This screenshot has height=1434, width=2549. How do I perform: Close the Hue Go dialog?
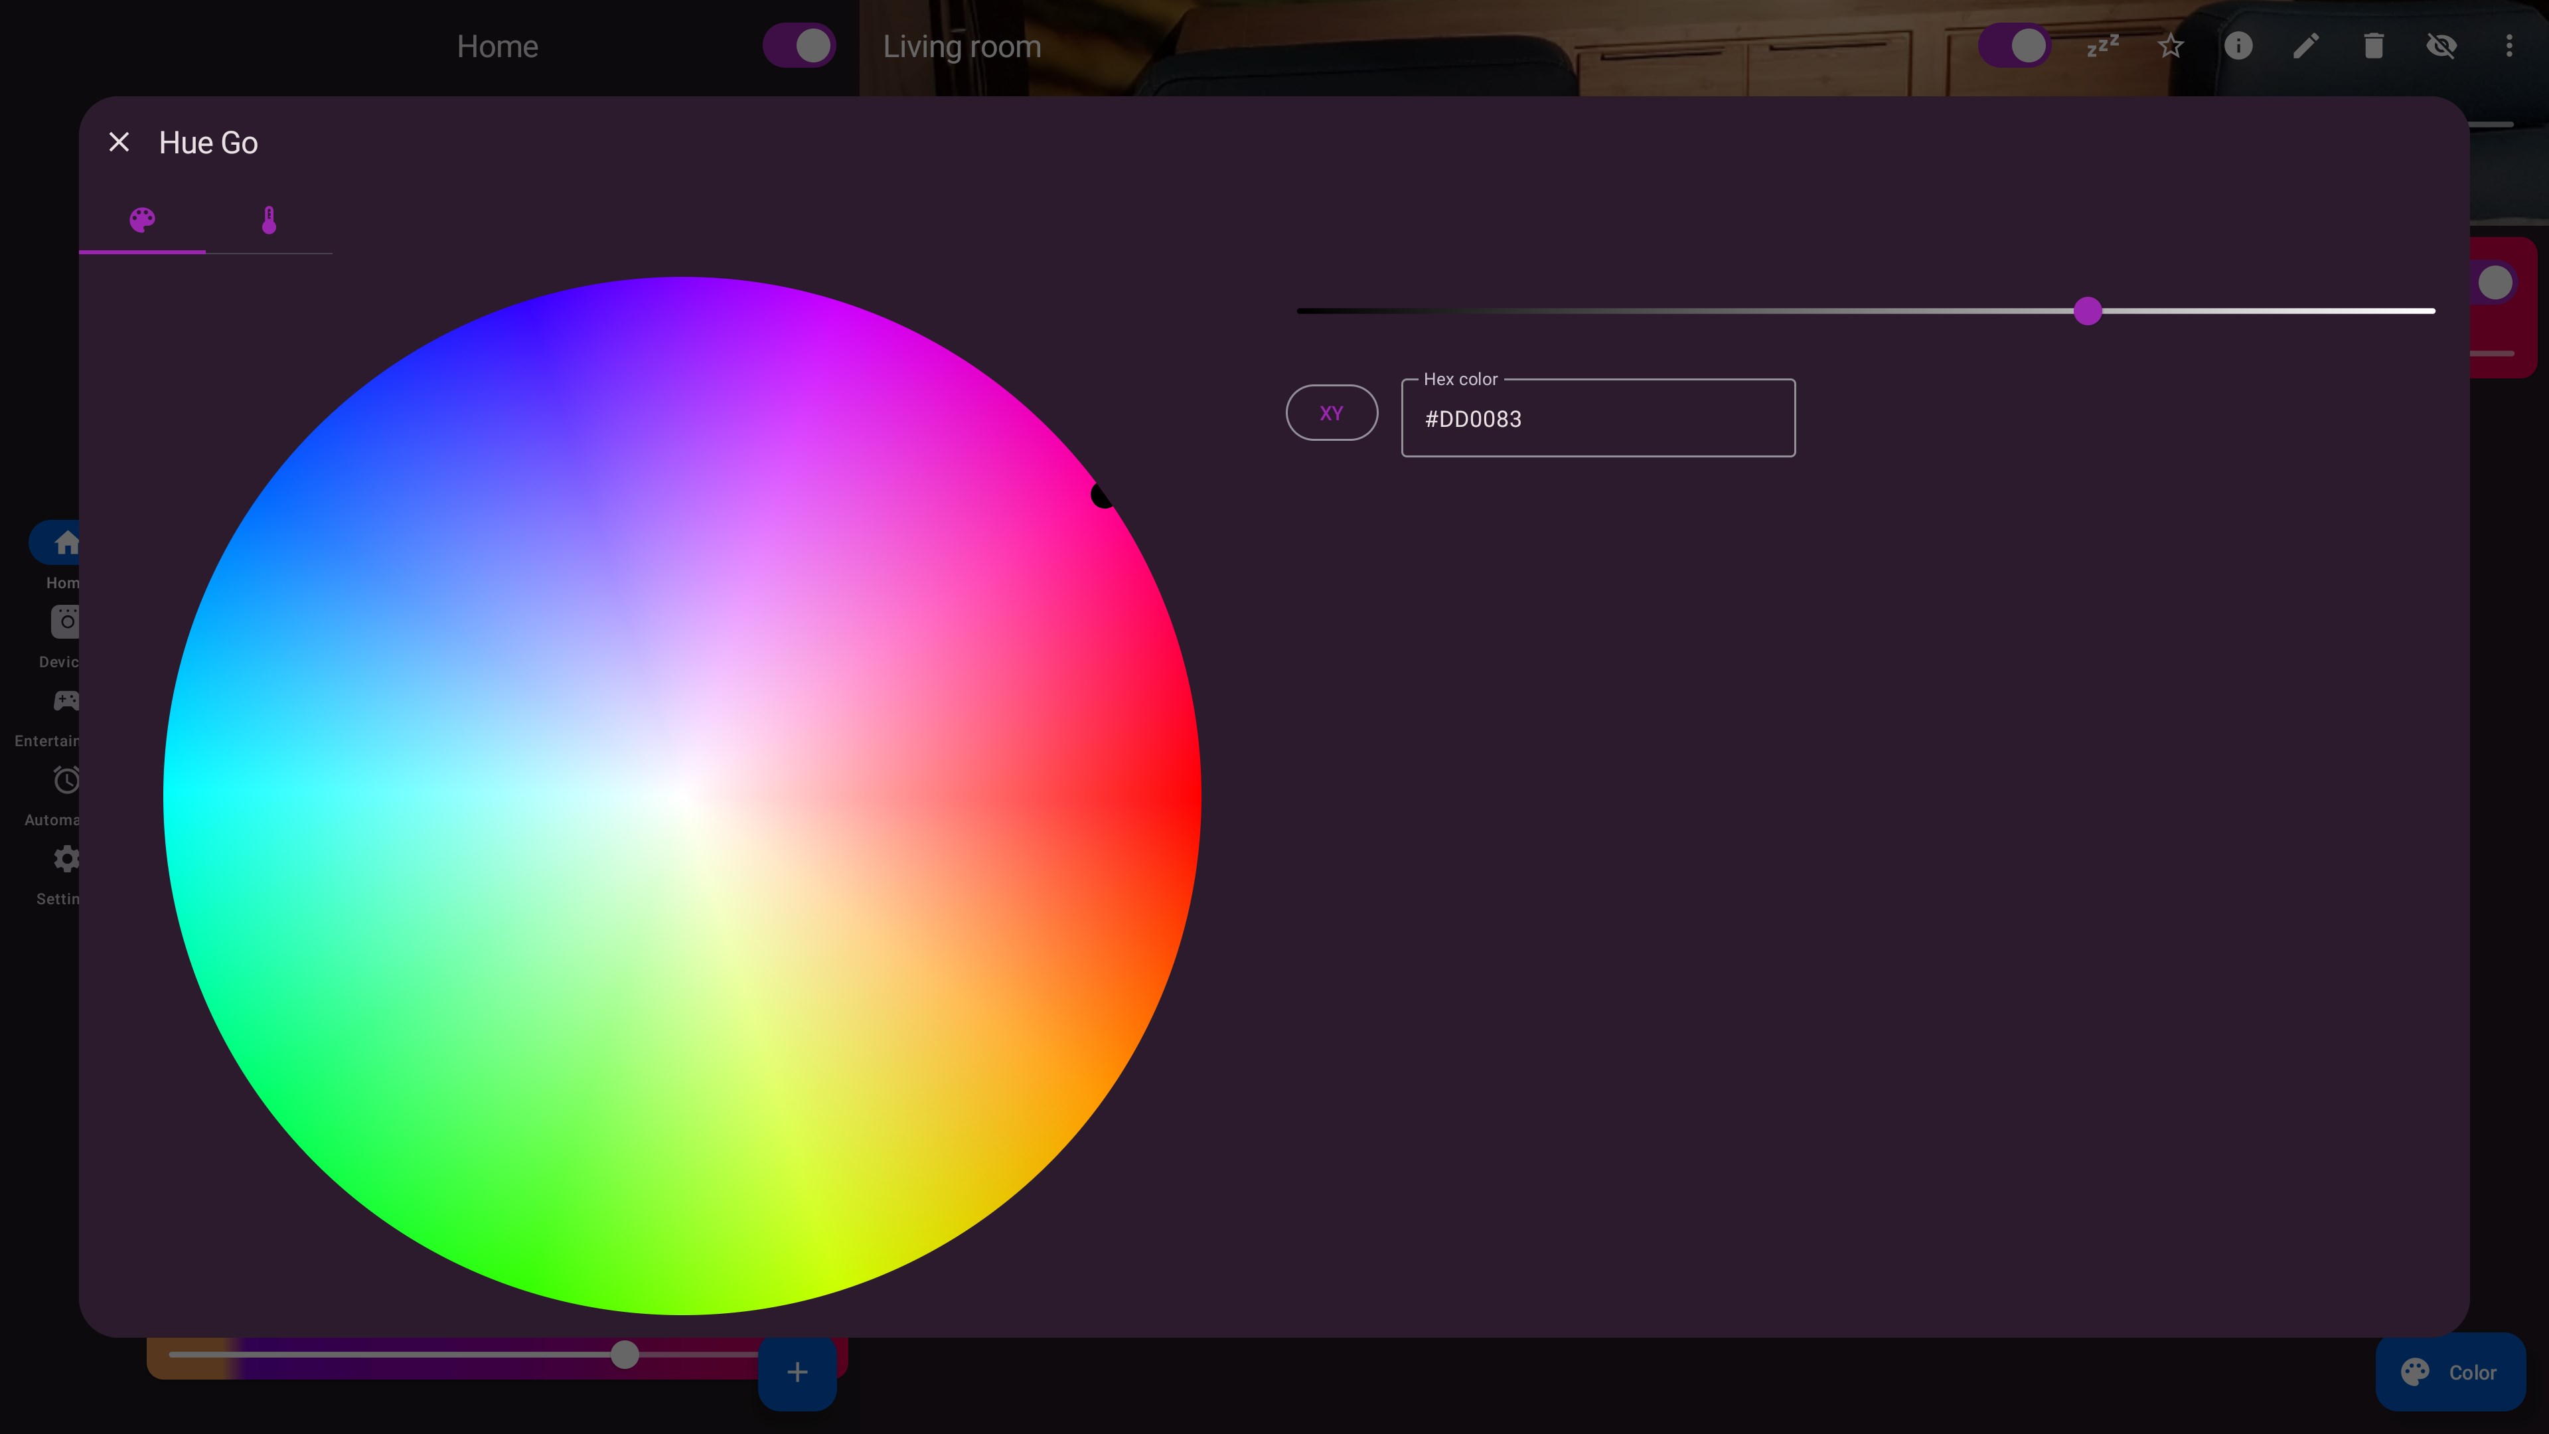click(x=119, y=141)
